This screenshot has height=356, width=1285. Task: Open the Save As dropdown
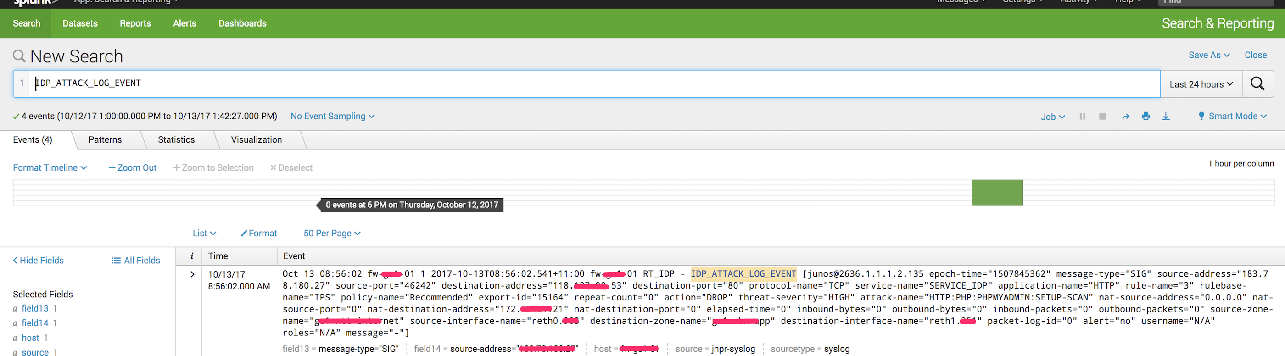coord(1209,55)
